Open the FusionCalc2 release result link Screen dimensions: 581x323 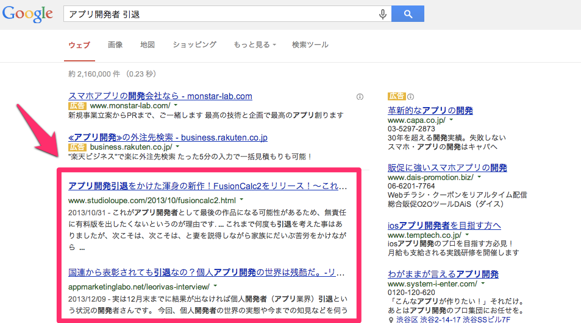click(207, 186)
